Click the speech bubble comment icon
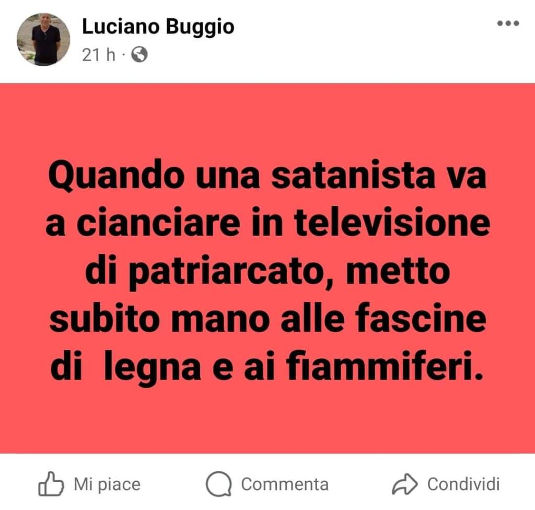Viewport: 535px width, 510px height. tap(219, 484)
